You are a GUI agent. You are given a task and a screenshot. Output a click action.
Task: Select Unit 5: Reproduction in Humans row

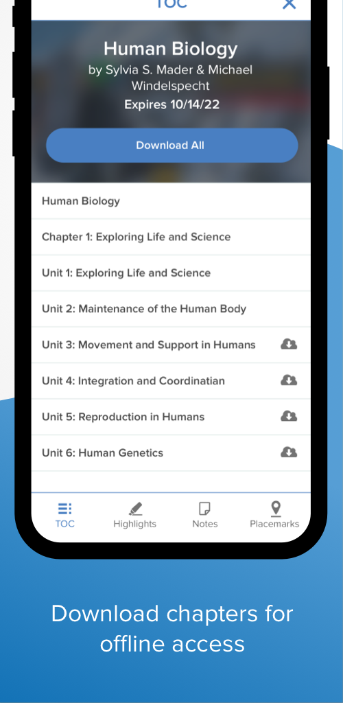click(171, 416)
